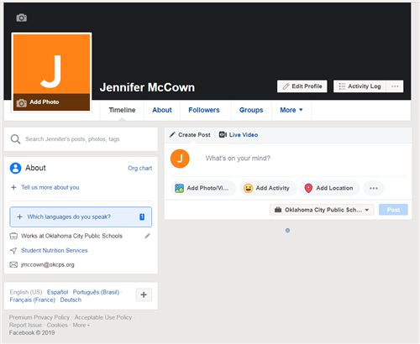This screenshot has width=420, height=344.
Task: Open the Activity Log
Action: click(x=360, y=86)
